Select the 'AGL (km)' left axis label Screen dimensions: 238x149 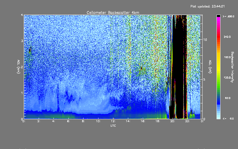pyautogui.click(x=18, y=67)
